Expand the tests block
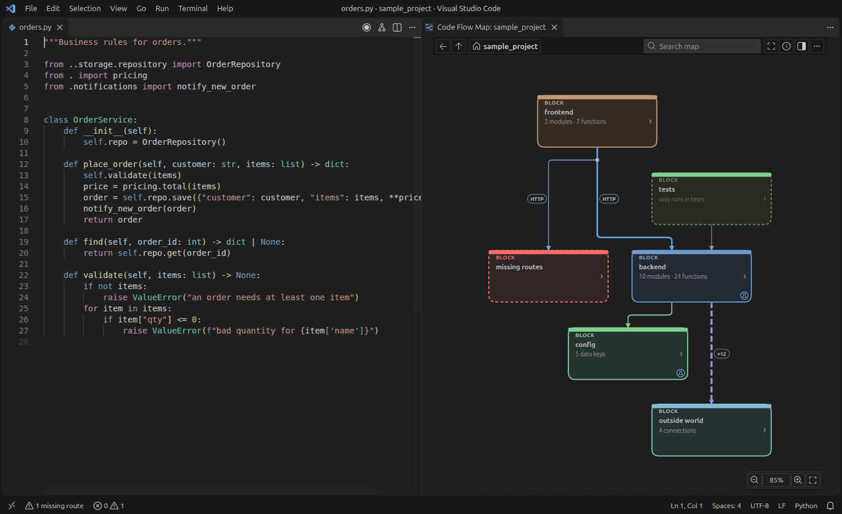The width and height of the screenshot is (842, 514). click(764, 199)
